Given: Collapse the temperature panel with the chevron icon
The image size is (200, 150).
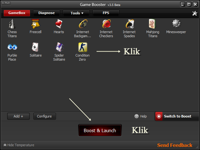Looking at the screenshot, I should coord(5,145).
